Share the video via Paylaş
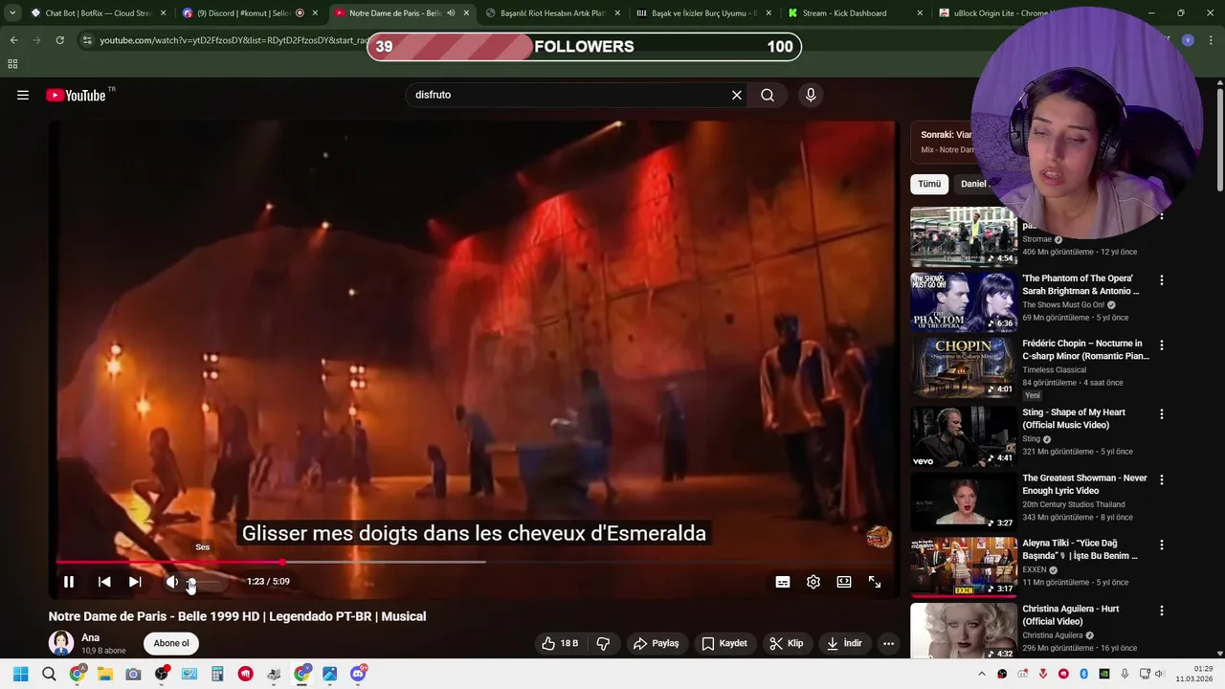The image size is (1225, 689). point(657,643)
